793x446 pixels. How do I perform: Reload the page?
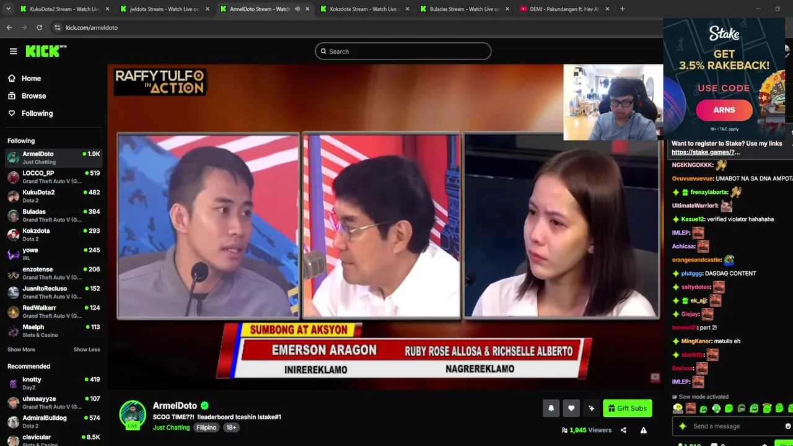coord(39,27)
